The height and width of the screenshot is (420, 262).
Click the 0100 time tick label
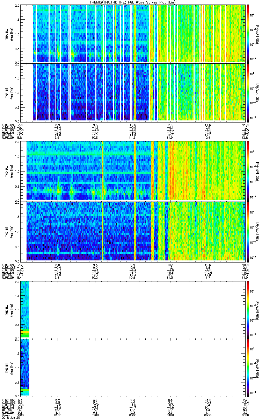pyautogui.click(x=58, y=415)
